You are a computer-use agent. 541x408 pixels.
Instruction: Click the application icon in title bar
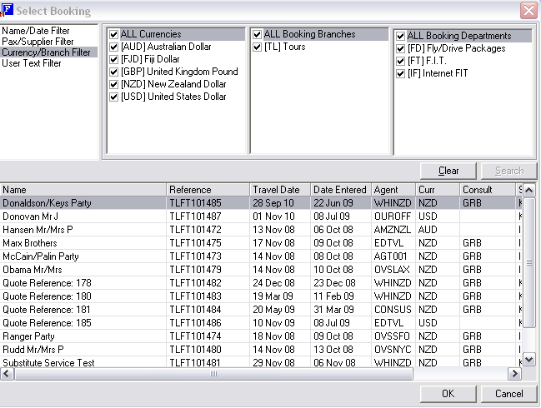tap(8, 10)
